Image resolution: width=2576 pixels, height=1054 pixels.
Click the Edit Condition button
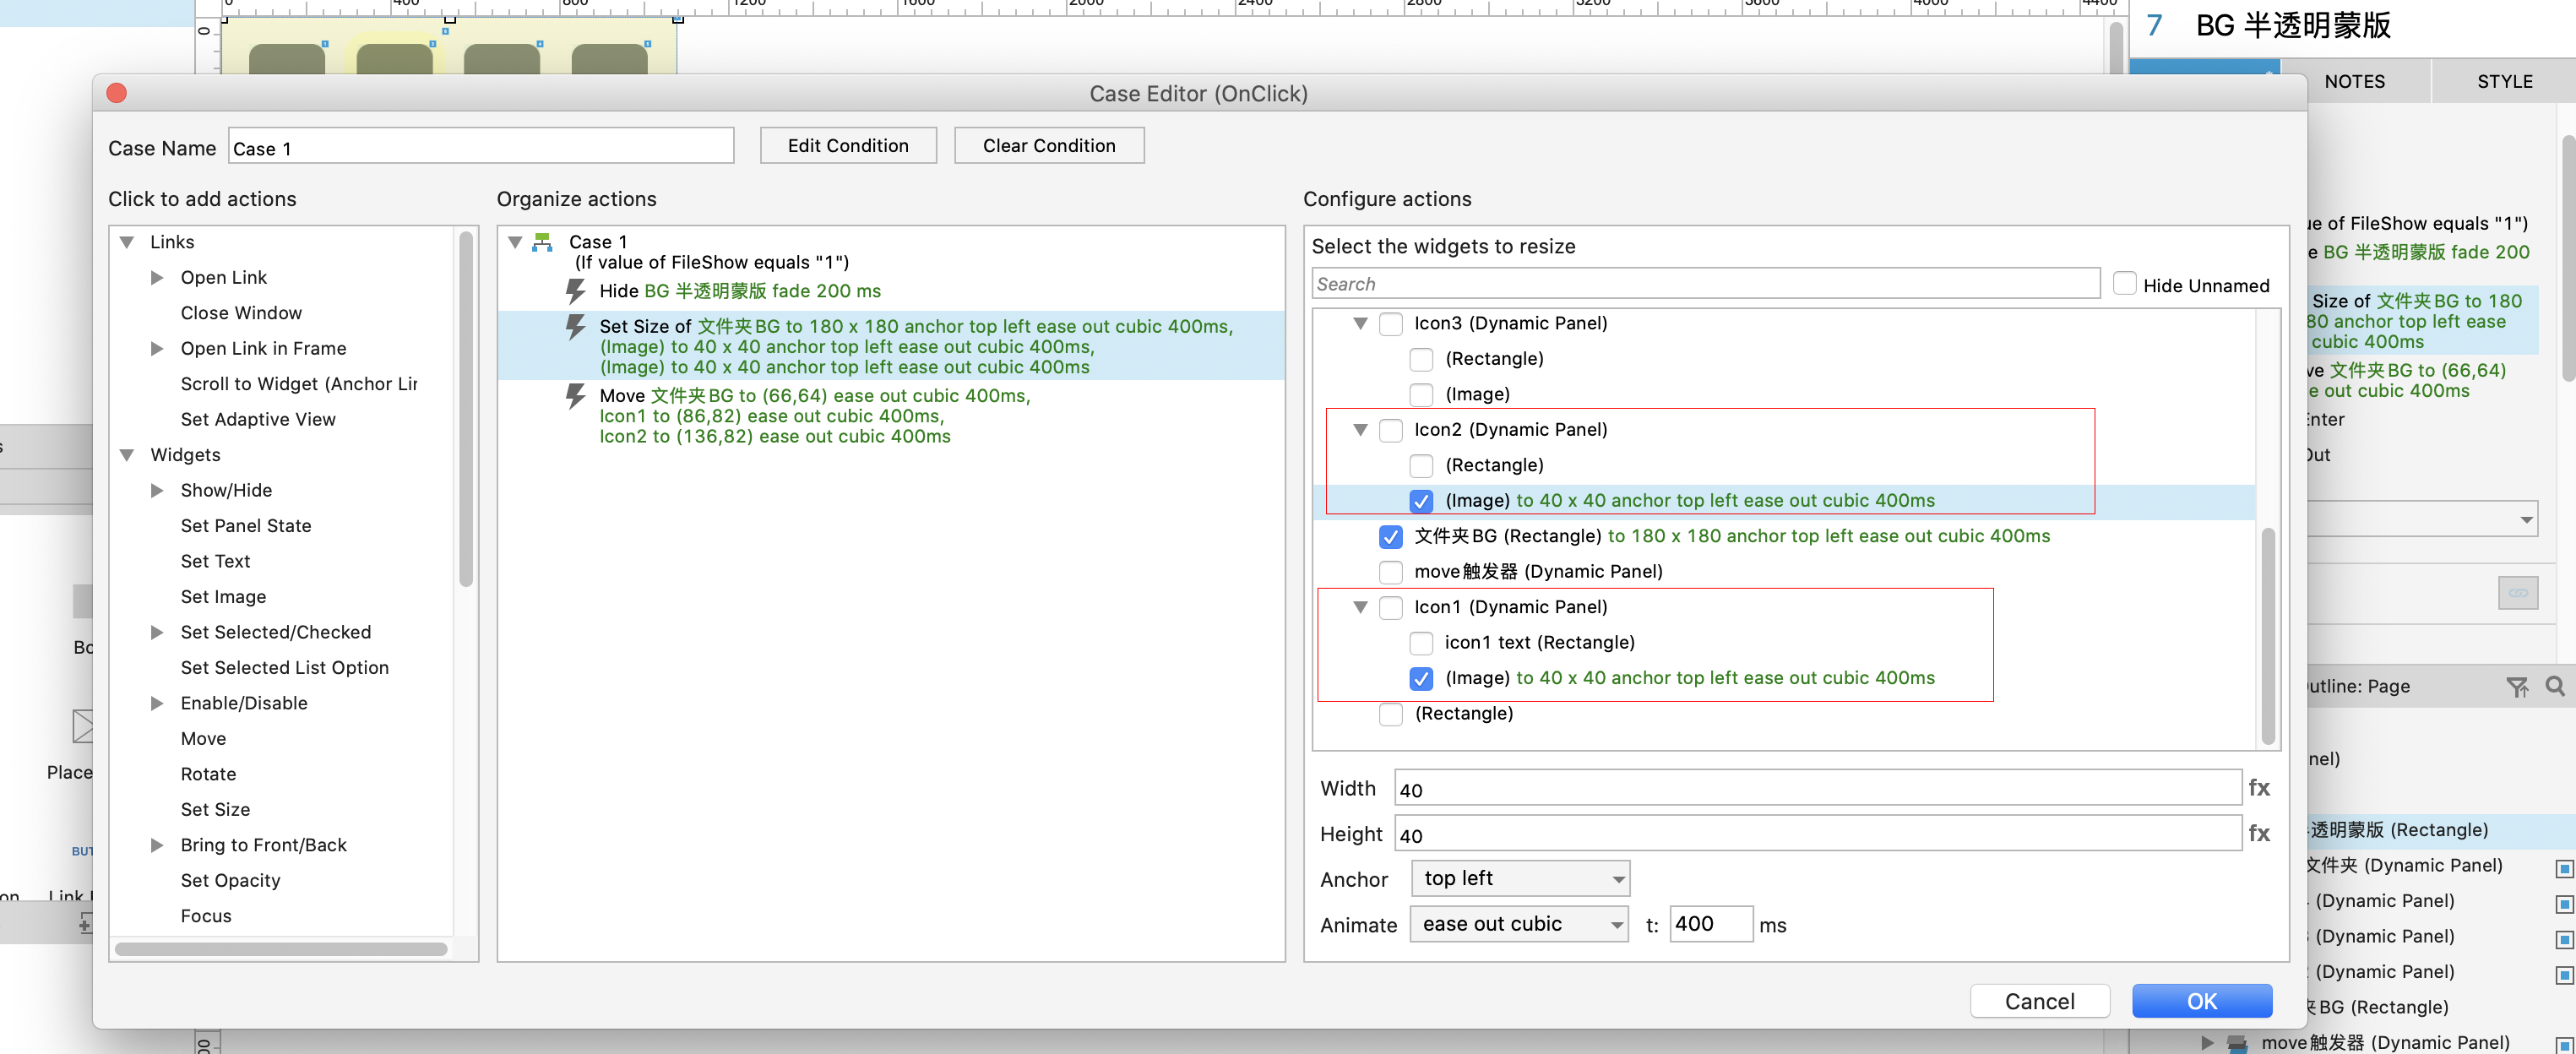847,146
